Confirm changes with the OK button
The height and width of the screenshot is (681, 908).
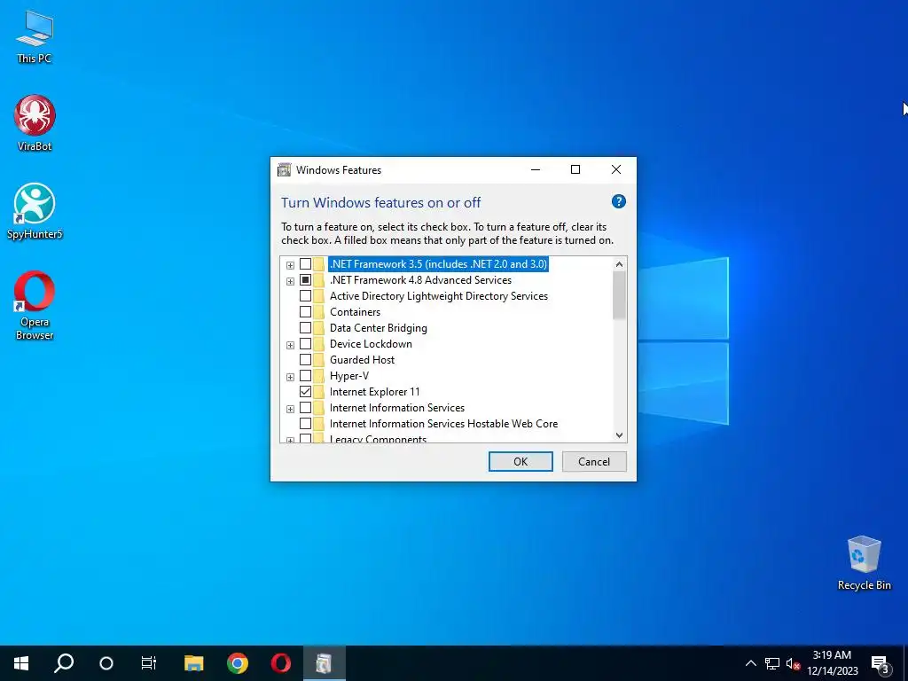(521, 461)
